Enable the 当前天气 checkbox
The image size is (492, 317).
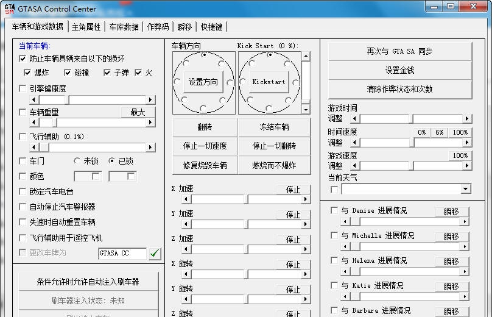334,190
